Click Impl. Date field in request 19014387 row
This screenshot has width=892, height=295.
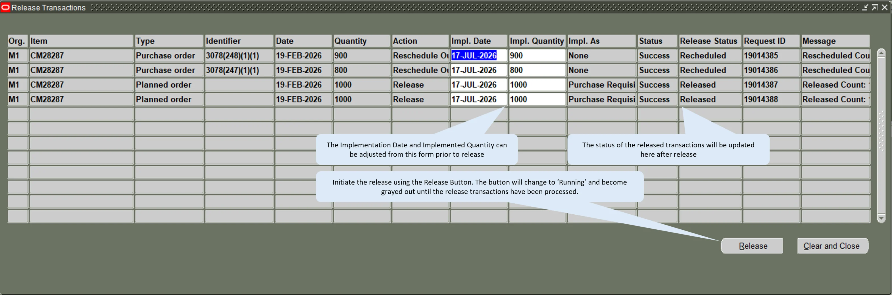(479, 85)
